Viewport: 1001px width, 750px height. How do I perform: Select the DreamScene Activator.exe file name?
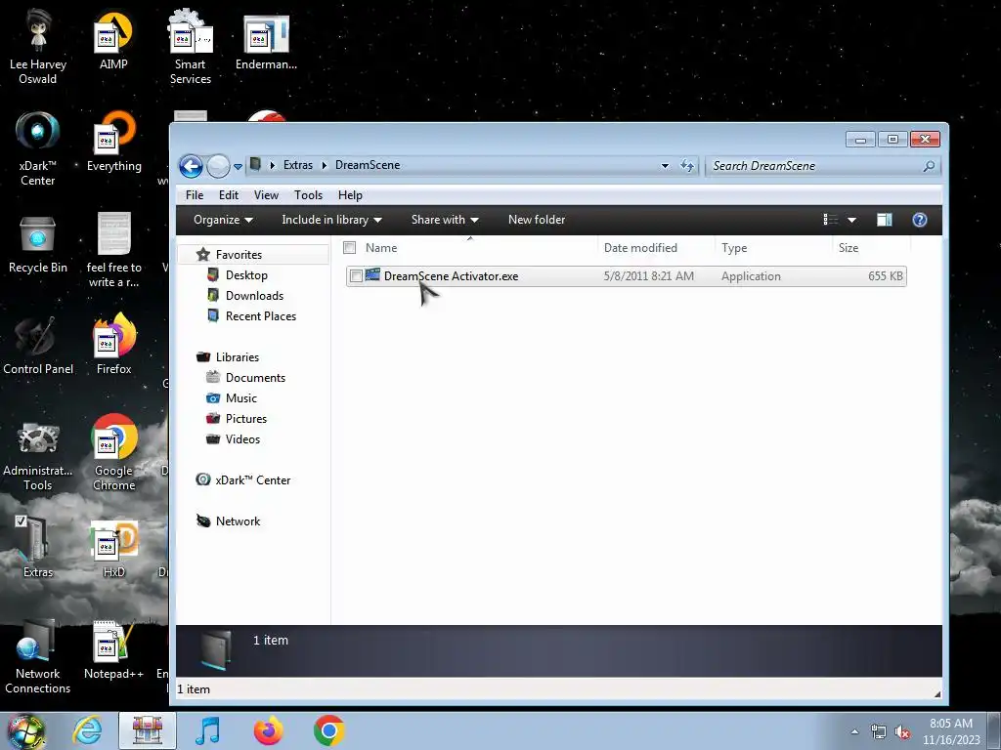click(452, 276)
